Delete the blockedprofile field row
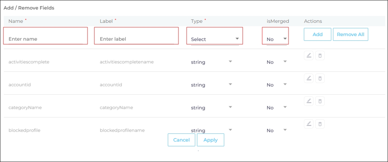The image size is (388, 162). (x=320, y=124)
